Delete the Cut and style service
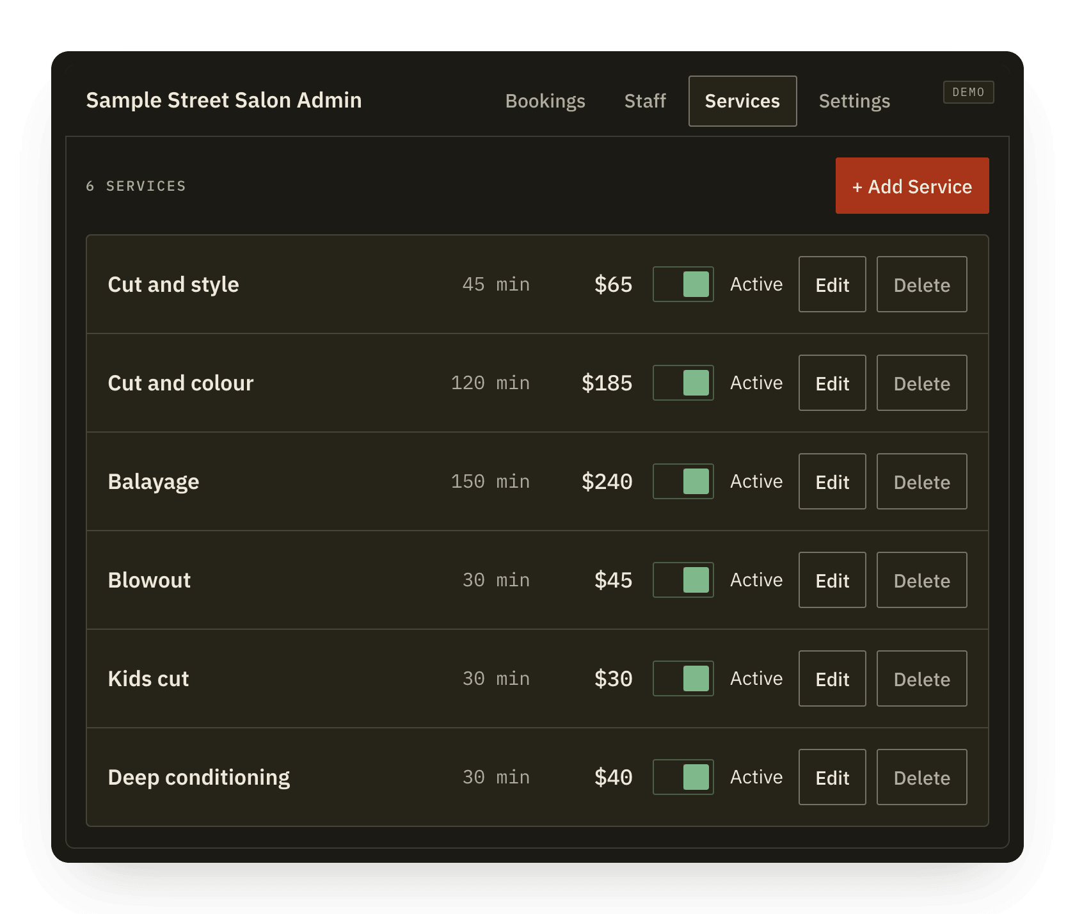Screen dimensions: 1075x914 click(921, 284)
